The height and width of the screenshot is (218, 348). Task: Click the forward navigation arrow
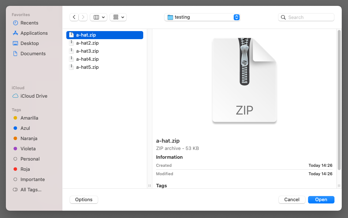(83, 17)
